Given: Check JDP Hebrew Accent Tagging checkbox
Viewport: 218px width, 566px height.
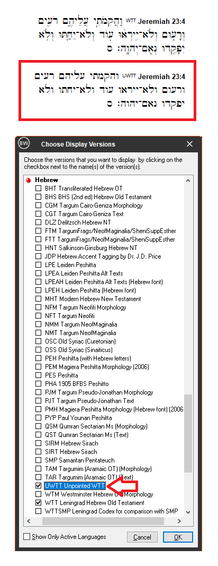Looking at the screenshot, I should (x=38, y=256).
